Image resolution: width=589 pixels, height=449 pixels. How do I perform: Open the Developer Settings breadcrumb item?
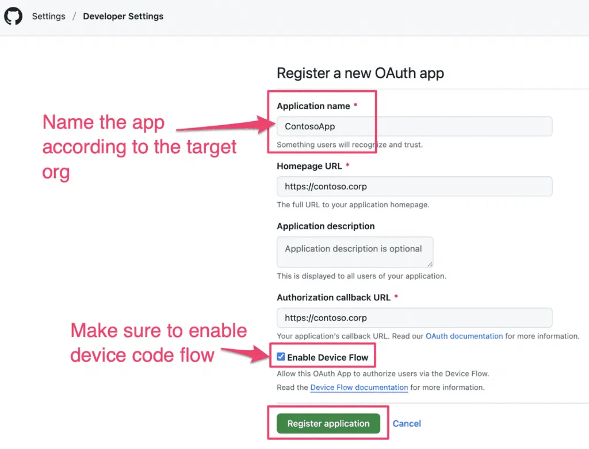coord(123,16)
